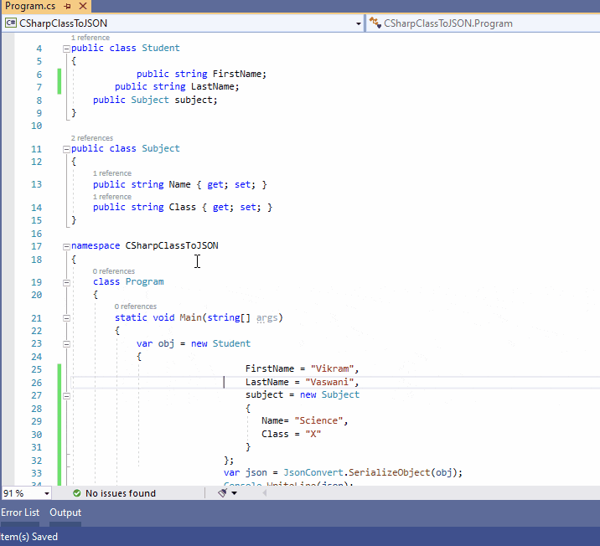Click line number 17 in the margin

[x=36, y=246]
